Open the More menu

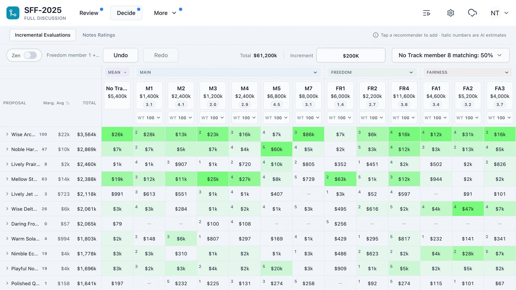coord(165,13)
